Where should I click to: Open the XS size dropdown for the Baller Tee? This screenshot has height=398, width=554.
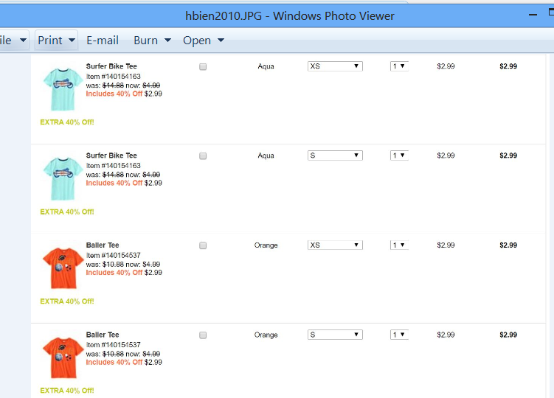click(x=335, y=245)
